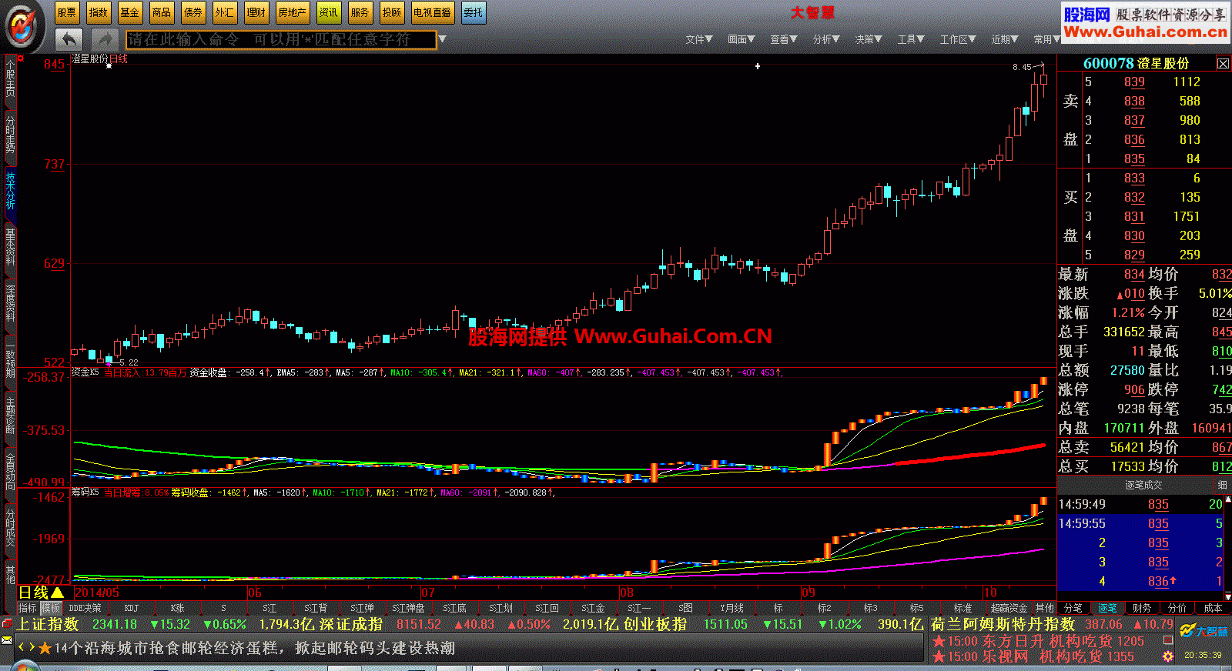Switch to the 分价 tab
The height and width of the screenshot is (671, 1232).
[1177, 608]
